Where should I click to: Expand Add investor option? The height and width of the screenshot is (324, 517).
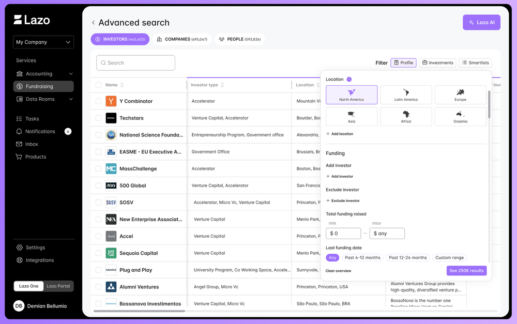340,176
